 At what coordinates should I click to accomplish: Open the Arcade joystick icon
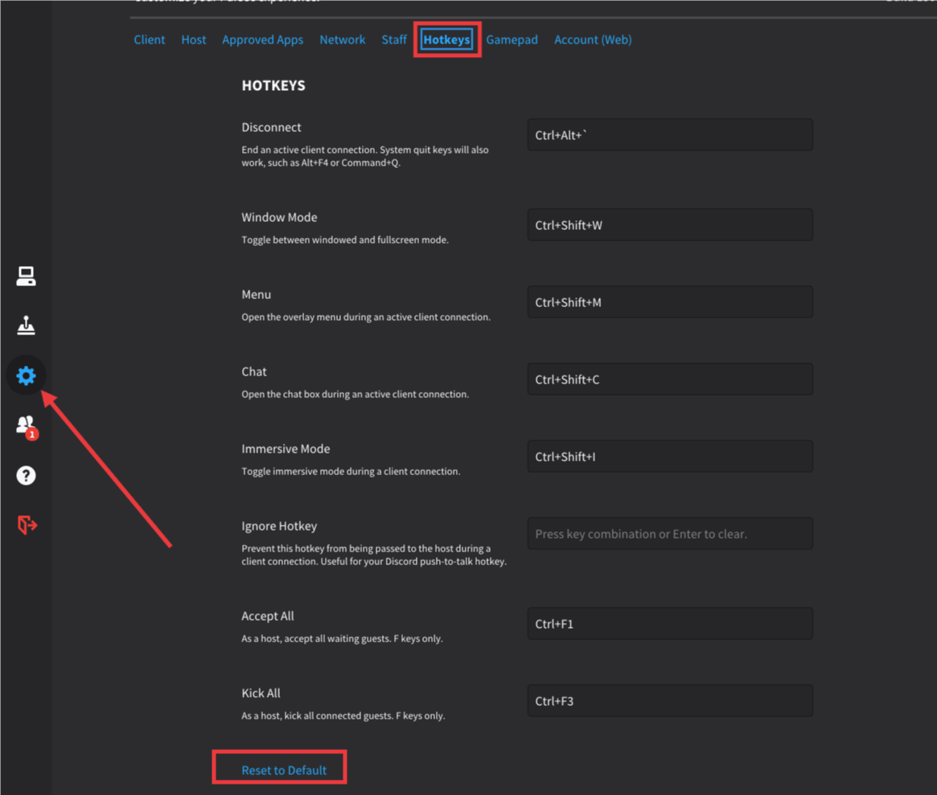tap(26, 326)
